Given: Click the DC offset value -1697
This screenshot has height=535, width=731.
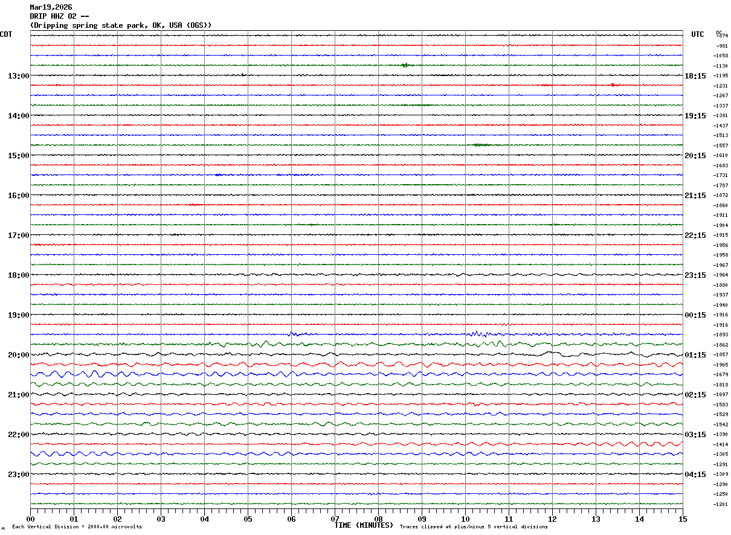Looking at the screenshot, I should tap(721, 394).
